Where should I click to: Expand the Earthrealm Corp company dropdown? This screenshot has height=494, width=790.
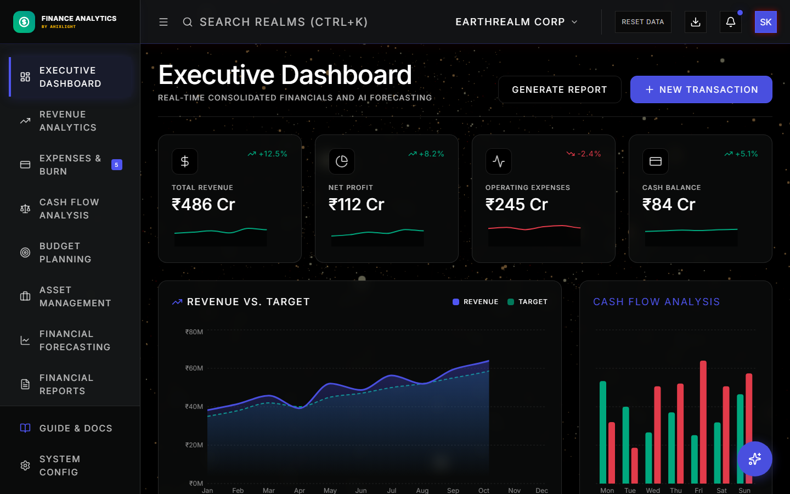coord(516,22)
